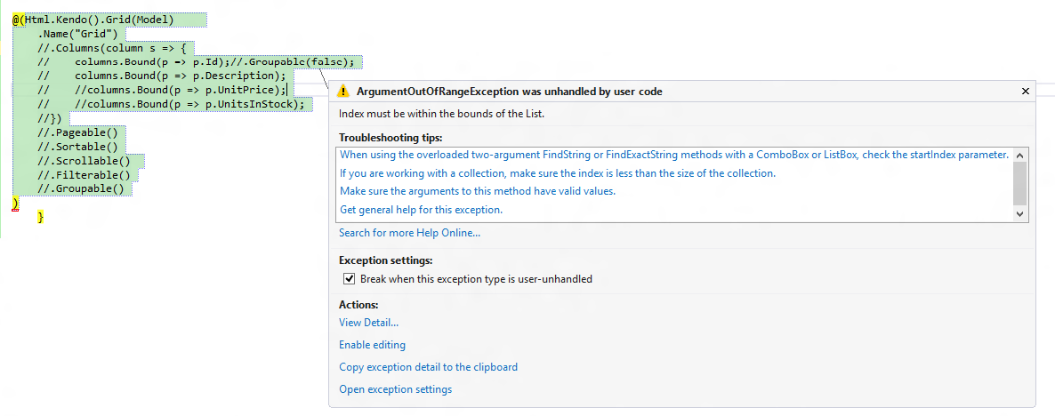Viewport: 1055px width, 416px height.
Task: Get general help for this exception
Action: tap(421, 210)
